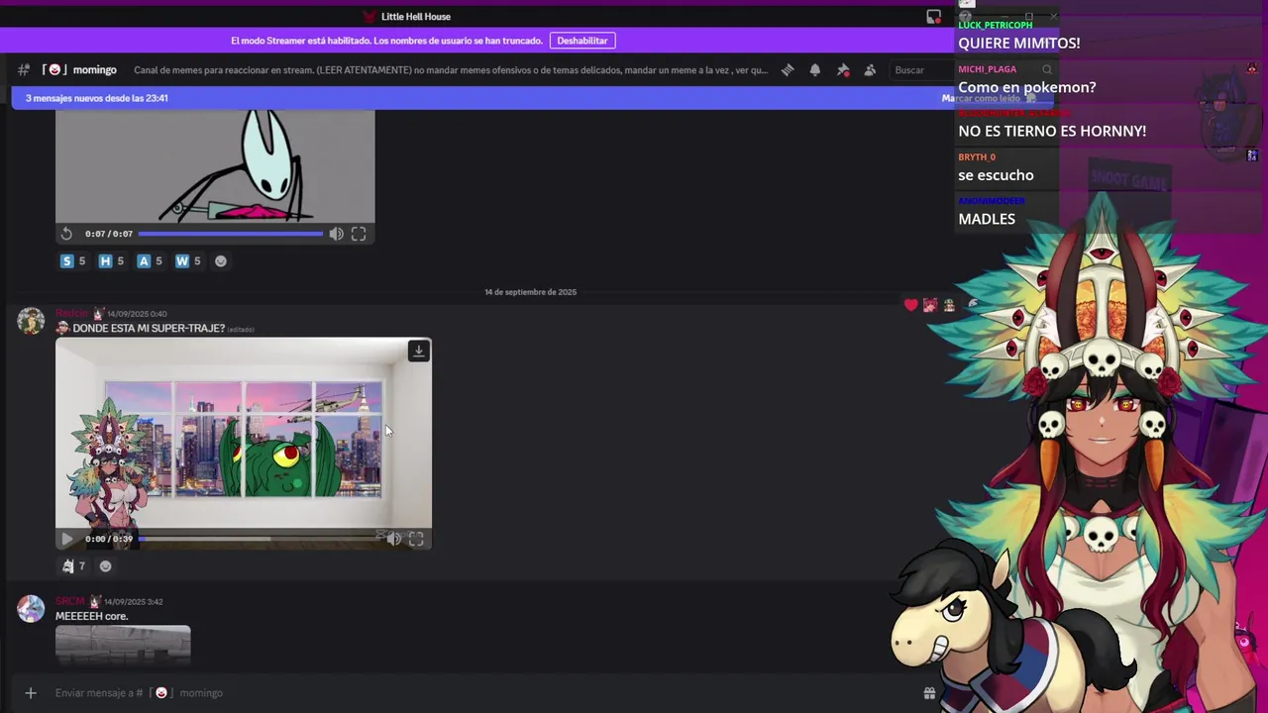
Task: Click the plus attachment button
Action: point(31,693)
